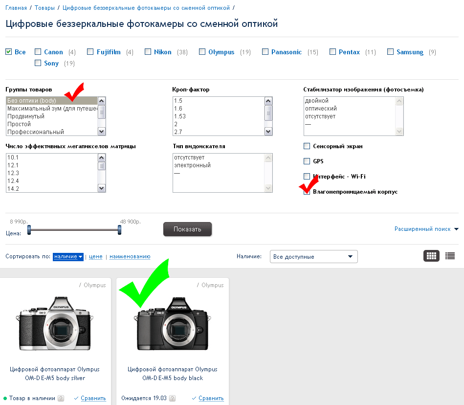Screen dimensions: 464x405
Task: Select 'Без оптики (body)' in product groups
Action: 52,100
